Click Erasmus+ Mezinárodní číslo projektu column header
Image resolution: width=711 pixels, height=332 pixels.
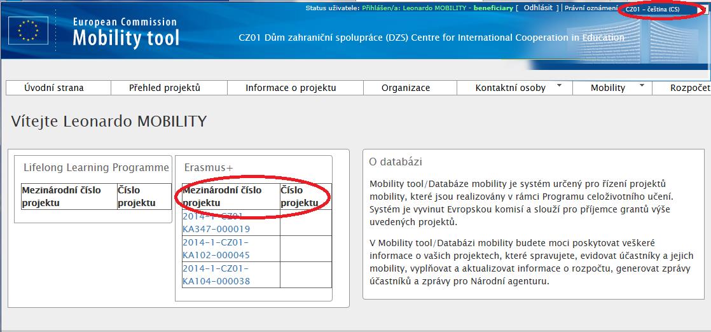(x=231, y=197)
